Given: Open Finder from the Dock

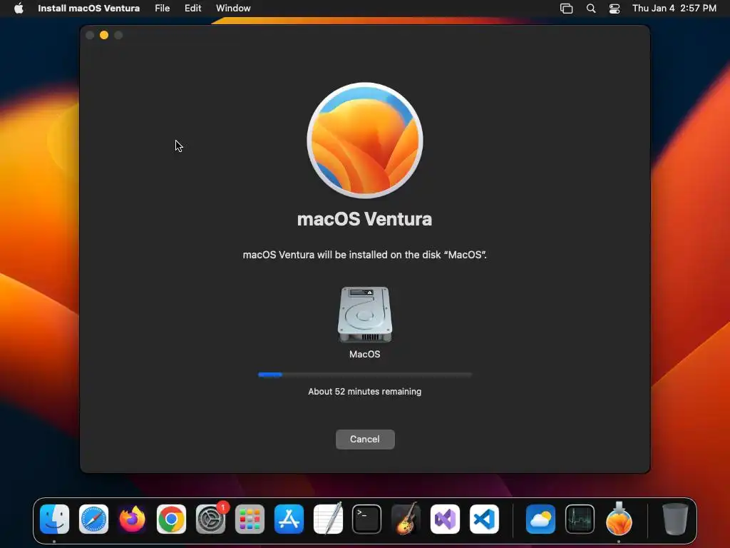Looking at the screenshot, I should click(x=54, y=519).
